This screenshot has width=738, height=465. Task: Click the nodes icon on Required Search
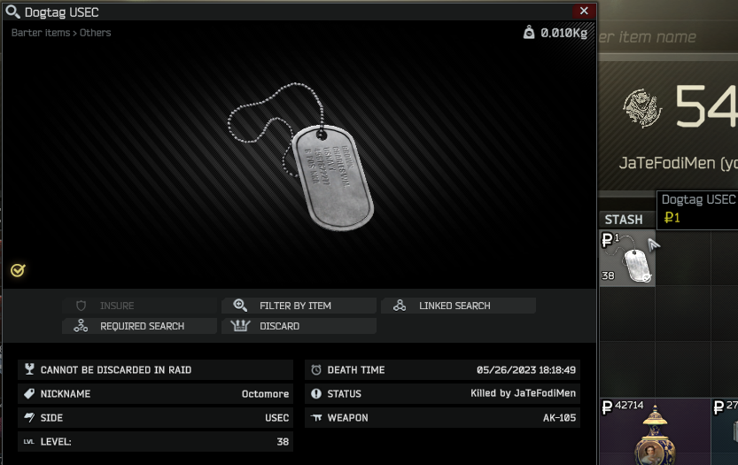tap(81, 326)
